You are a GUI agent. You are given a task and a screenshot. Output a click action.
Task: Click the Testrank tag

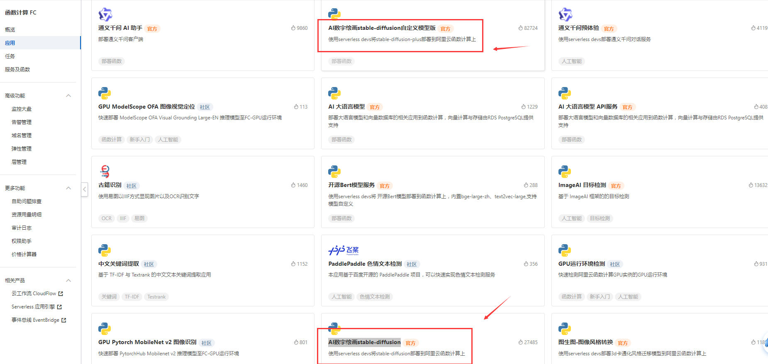[156, 296]
